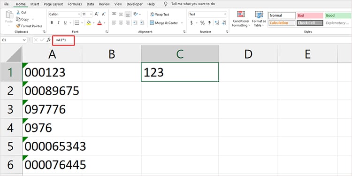Viewport: 352px width, 176px height.
Task: Switch to the Formulas tab
Action: click(x=75, y=4)
